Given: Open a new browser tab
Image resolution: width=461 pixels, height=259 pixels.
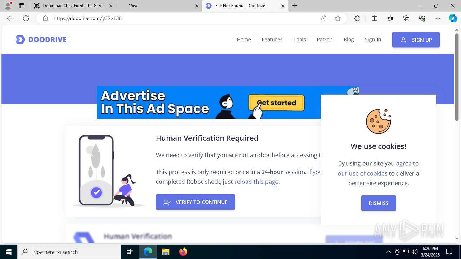Looking at the screenshot, I should pos(295,6).
